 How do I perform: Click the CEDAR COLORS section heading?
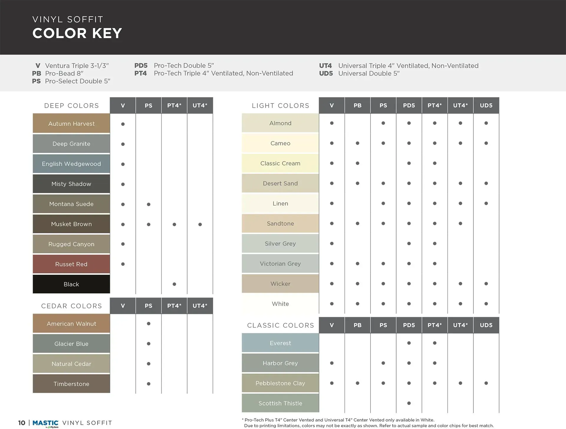(x=71, y=306)
